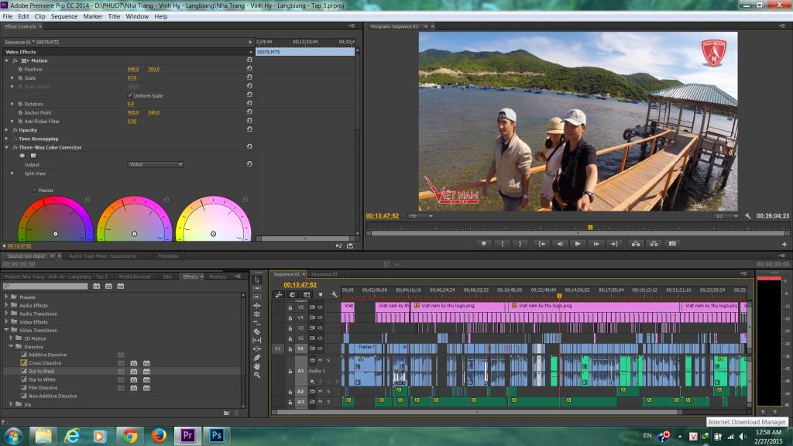Collapse the Video Transitions folder
Viewport: 793px width, 446px height.
click(x=6, y=330)
